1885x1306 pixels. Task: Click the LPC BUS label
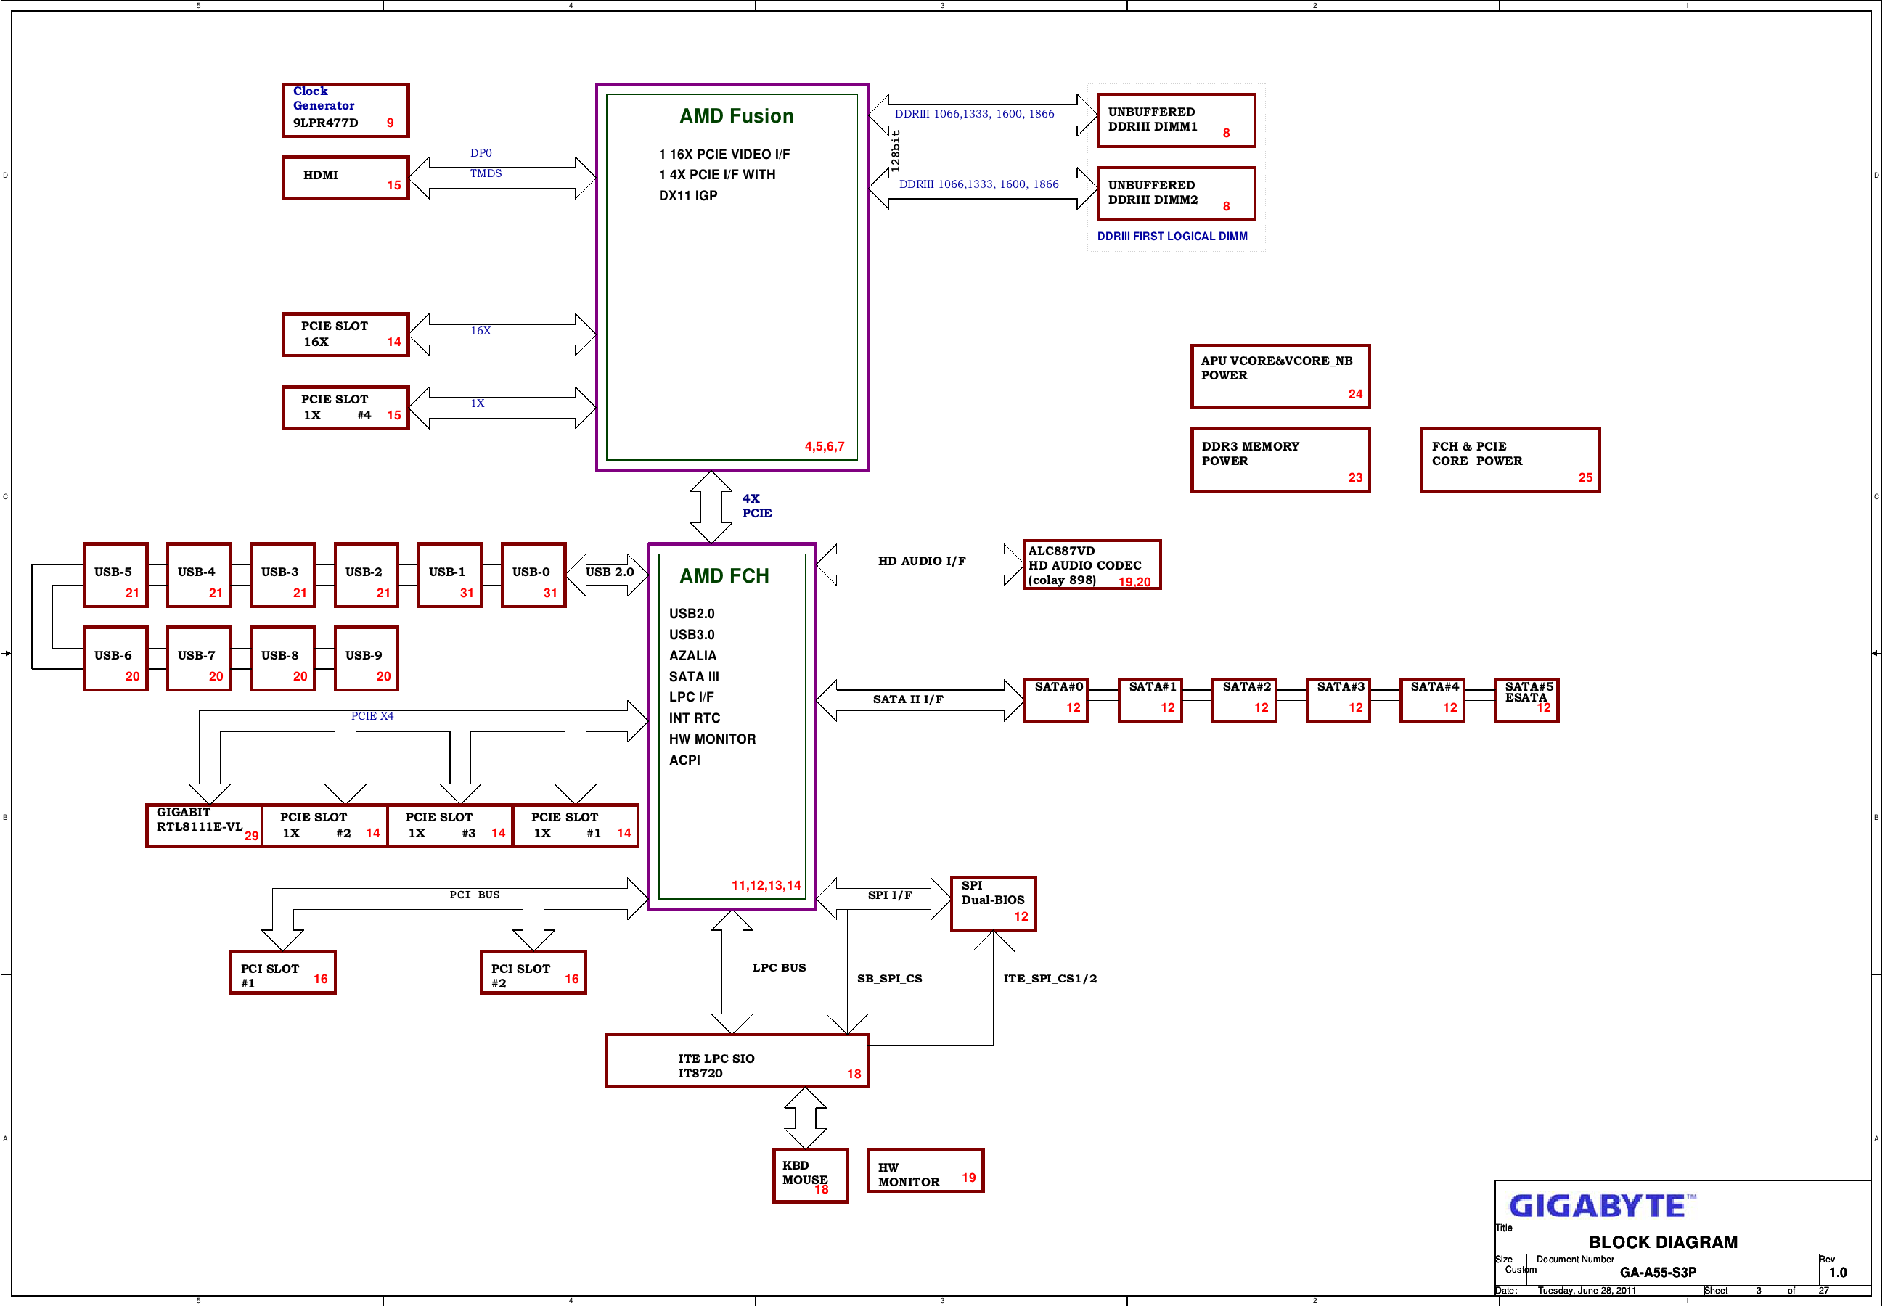[780, 968]
